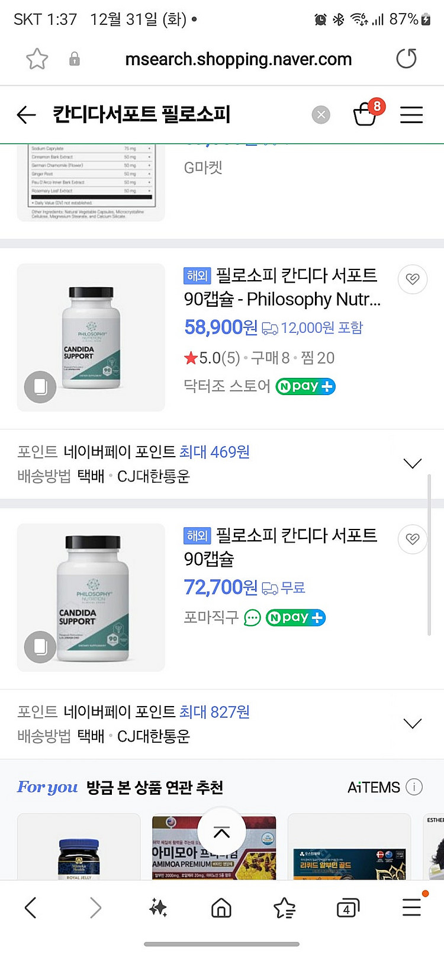Screen dimensions: 444x953
Task: Bookmark page with the star icon
Action: coord(37,59)
